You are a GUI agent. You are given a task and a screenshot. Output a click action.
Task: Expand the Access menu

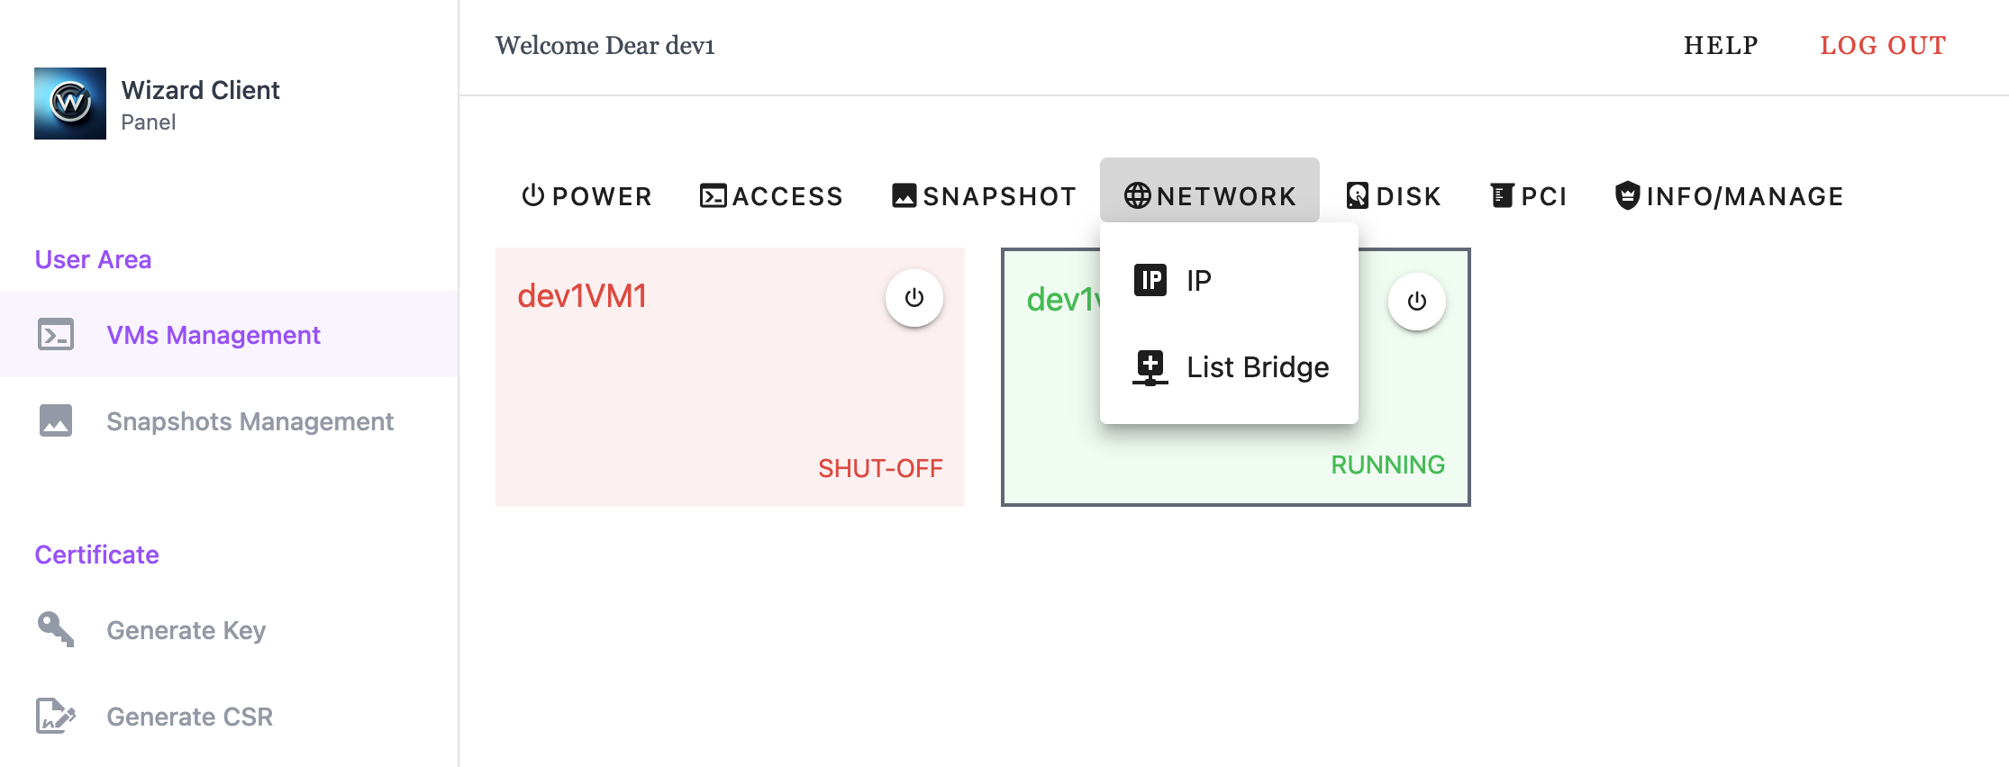pyautogui.click(x=771, y=195)
